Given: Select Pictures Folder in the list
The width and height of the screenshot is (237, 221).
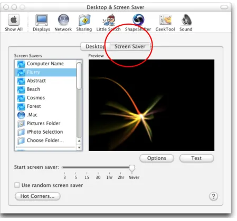Looking at the screenshot, I should [x=45, y=124].
